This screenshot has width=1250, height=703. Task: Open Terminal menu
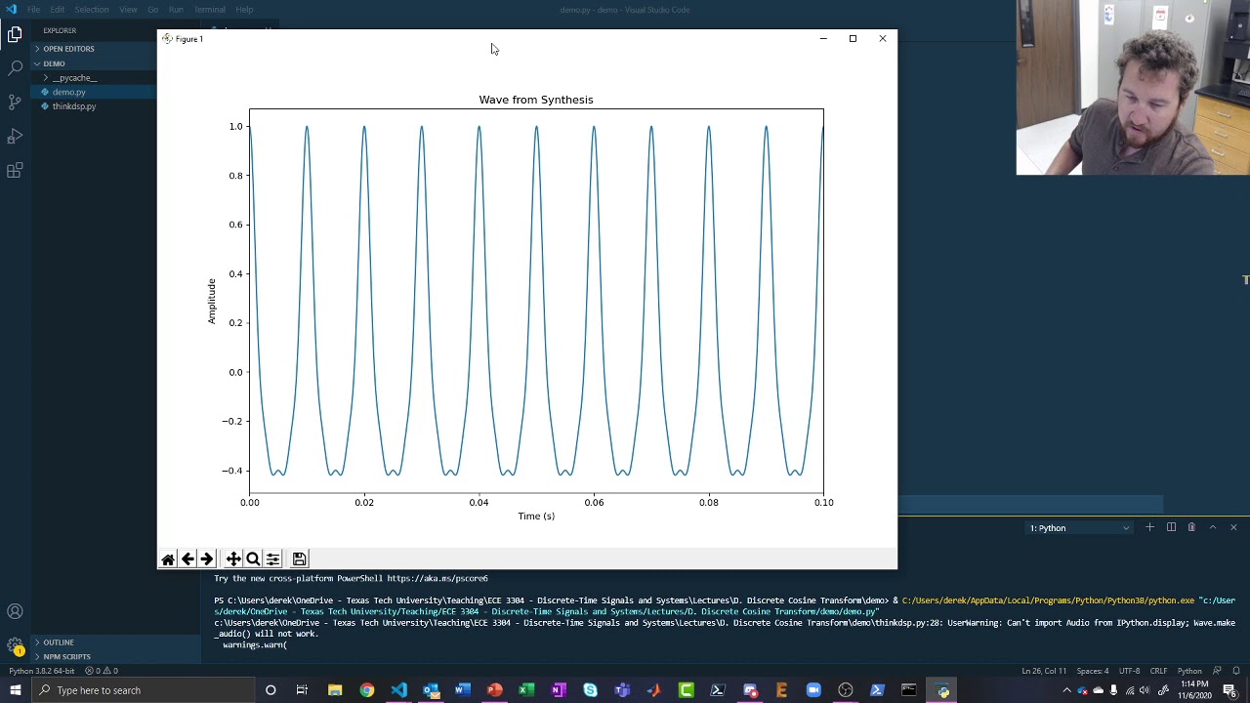210,10
